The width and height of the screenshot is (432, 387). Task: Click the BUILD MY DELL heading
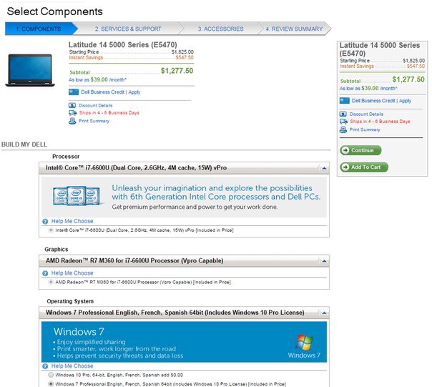coord(24,144)
